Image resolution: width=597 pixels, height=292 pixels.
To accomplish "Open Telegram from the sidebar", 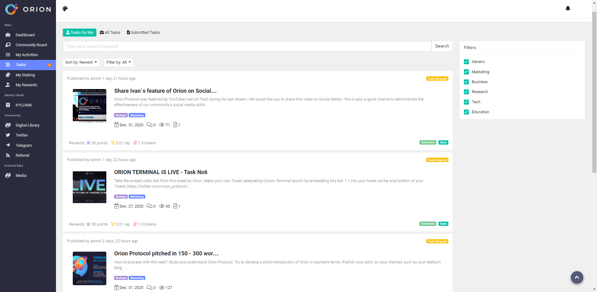I will click(24, 146).
